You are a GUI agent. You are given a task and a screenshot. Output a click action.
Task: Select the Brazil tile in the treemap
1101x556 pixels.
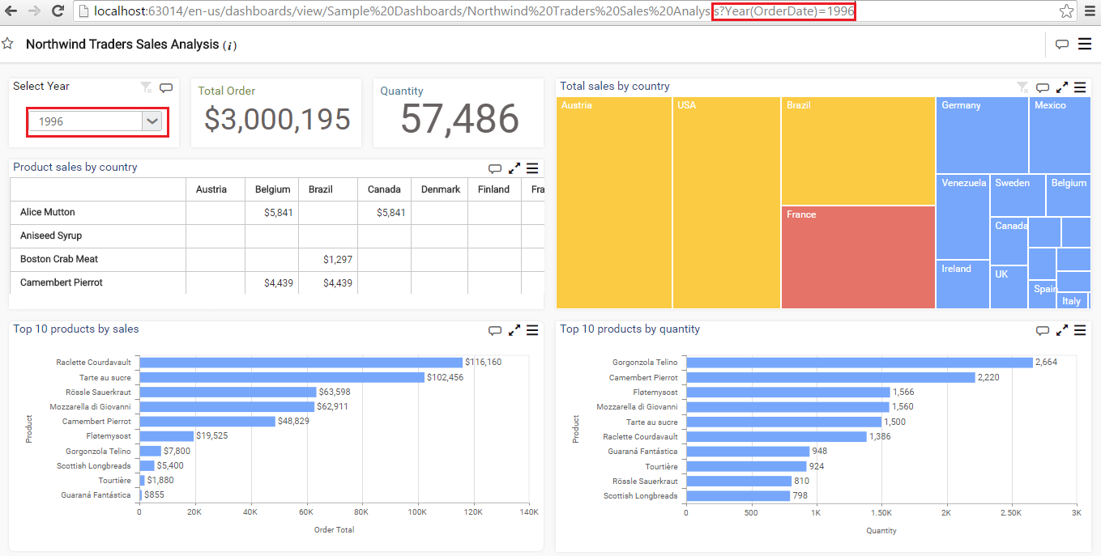click(x=858, y=151)
